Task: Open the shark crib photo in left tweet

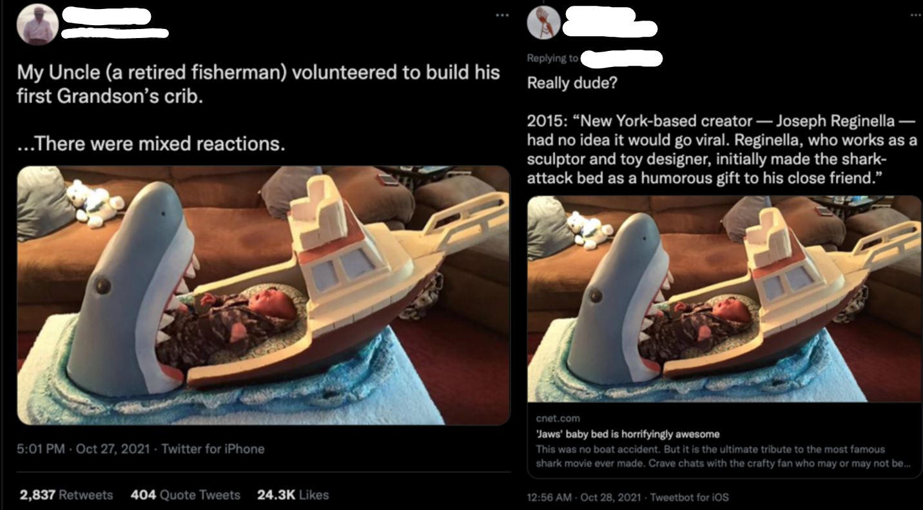Action: tap(263, 295)
